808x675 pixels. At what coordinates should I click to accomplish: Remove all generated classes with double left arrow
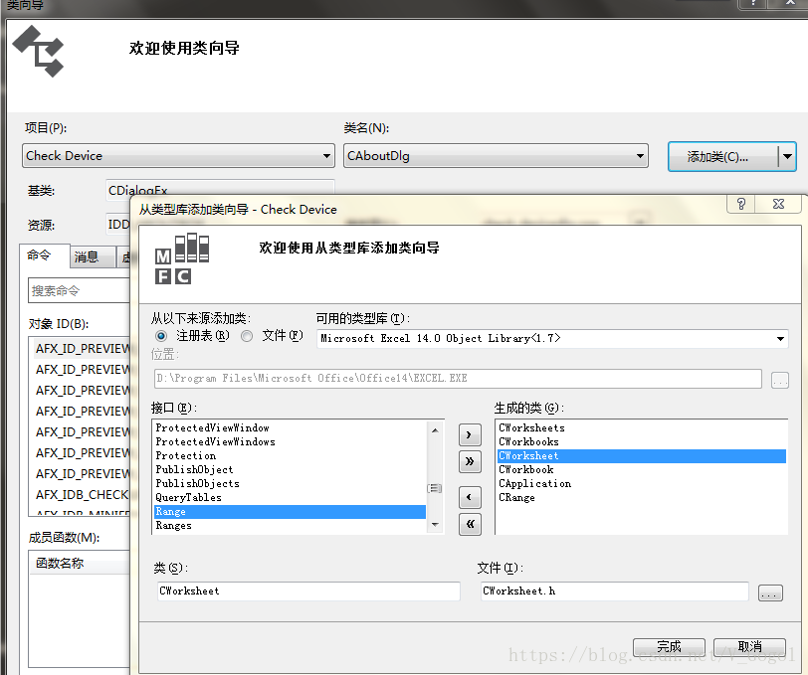[x=470, y=524]
